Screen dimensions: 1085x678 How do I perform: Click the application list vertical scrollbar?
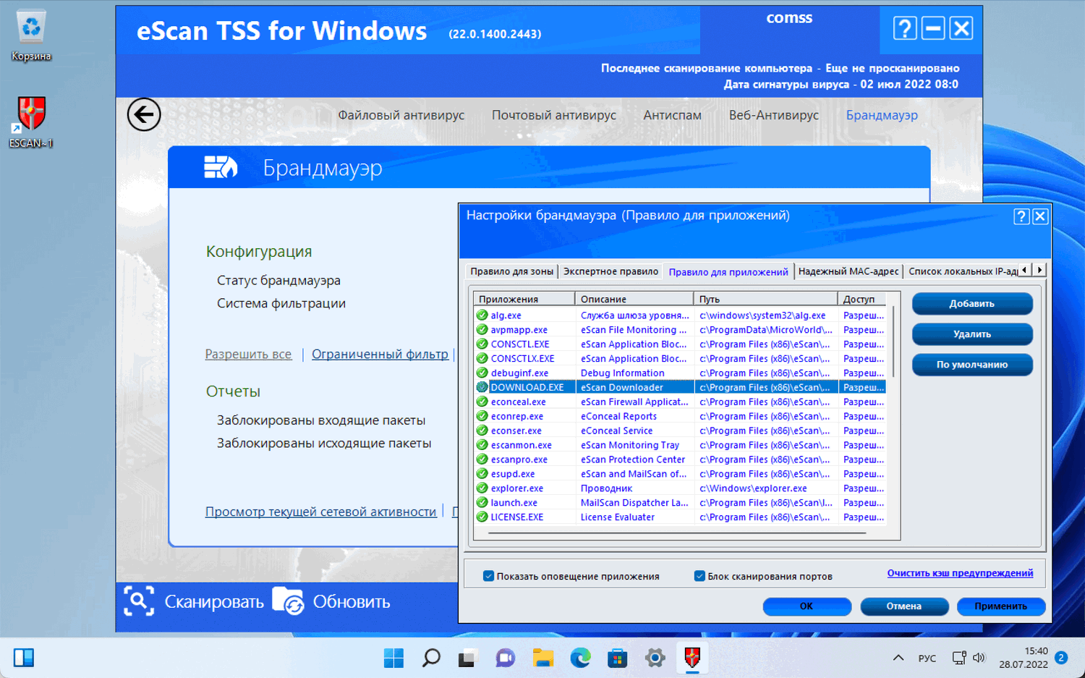[893, 342]
